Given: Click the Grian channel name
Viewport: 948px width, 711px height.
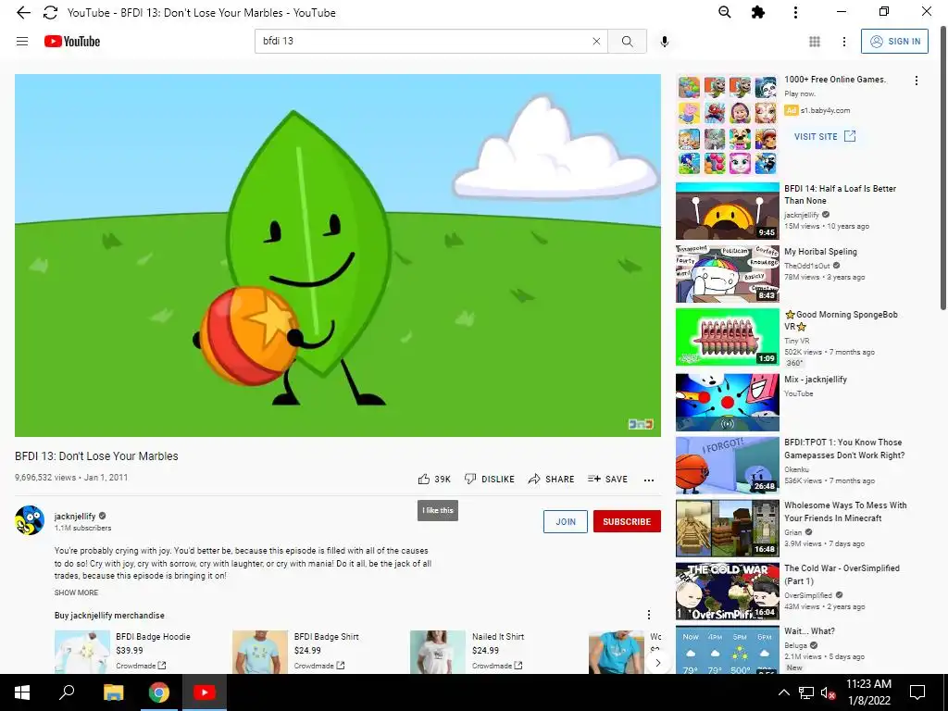Looking at the screenshot, I should click(x=793, y=532).
